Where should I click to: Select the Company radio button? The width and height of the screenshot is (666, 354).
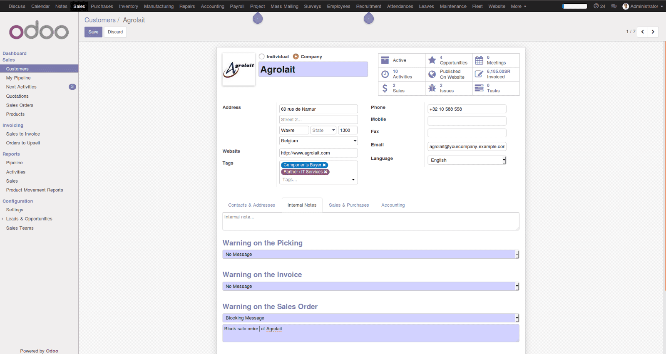296,57
